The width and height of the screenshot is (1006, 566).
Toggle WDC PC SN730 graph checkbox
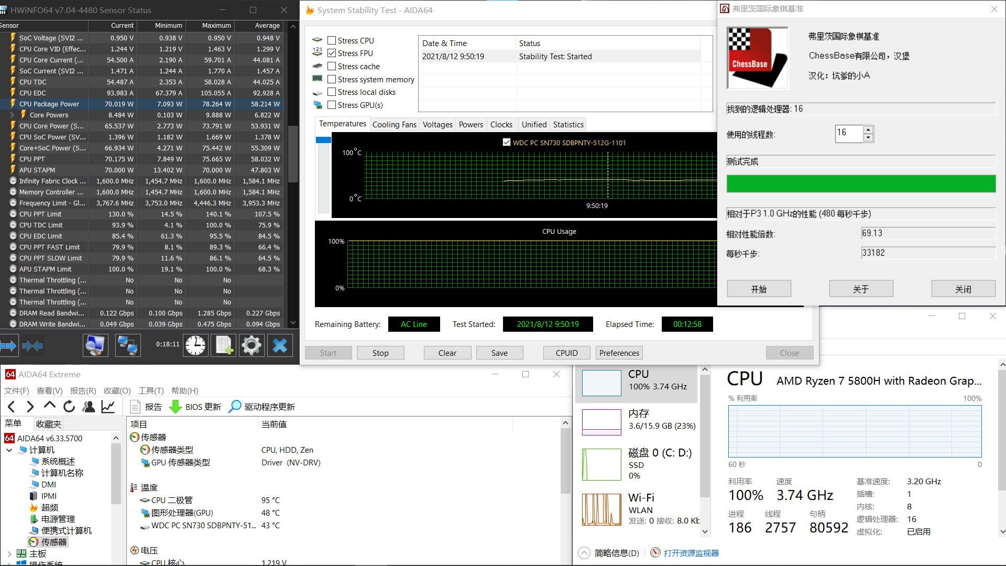tap(507, 142)
